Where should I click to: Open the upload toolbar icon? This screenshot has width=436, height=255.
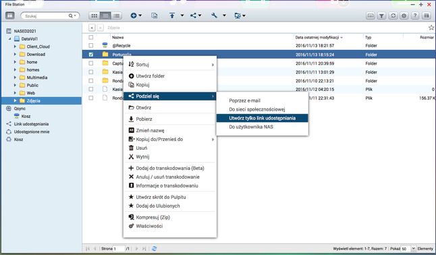[172, 16]
